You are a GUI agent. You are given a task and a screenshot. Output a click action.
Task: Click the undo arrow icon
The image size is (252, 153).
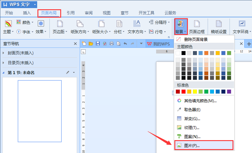[x=125, y=43]
